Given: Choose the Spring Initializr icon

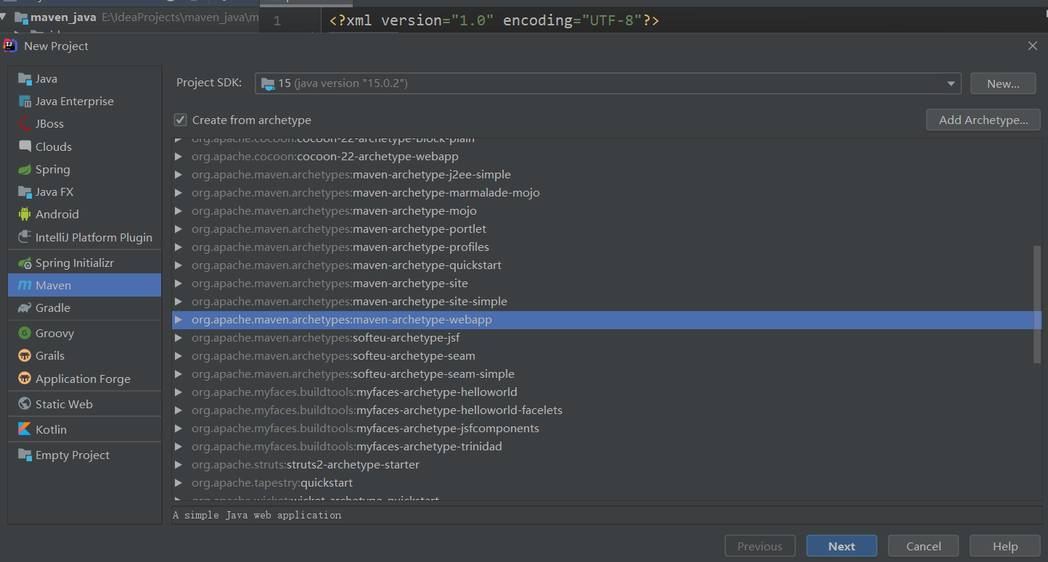Looking at the screenshot, I should [25, 263].
